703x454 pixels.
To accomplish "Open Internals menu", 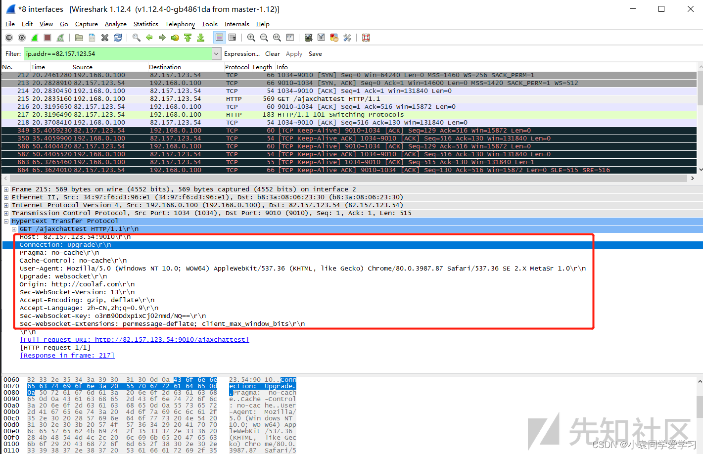I will (x=237, y=24).
